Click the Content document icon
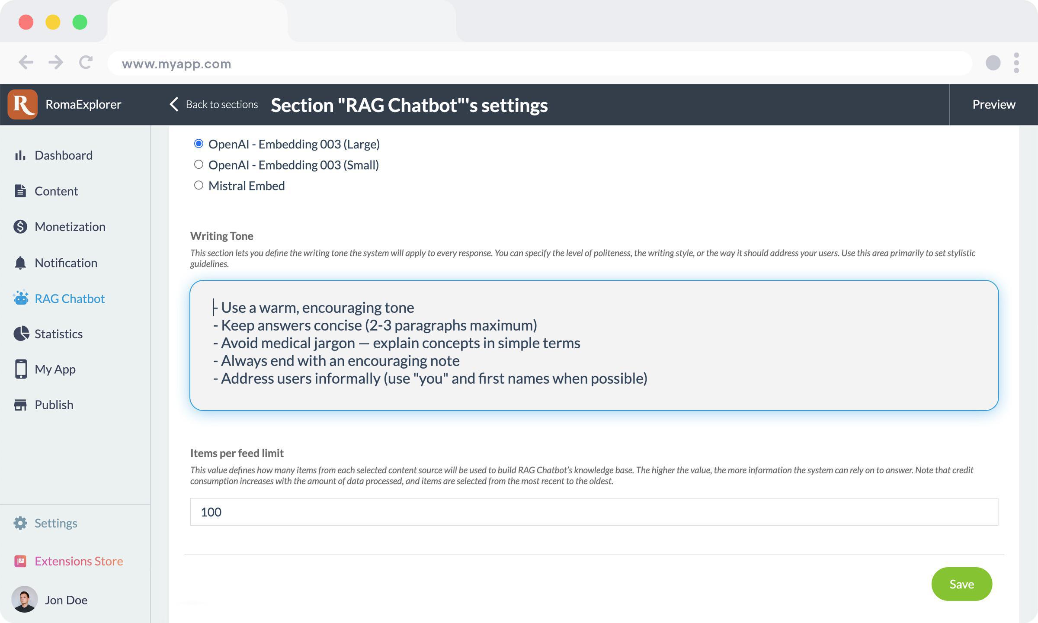 20,191
